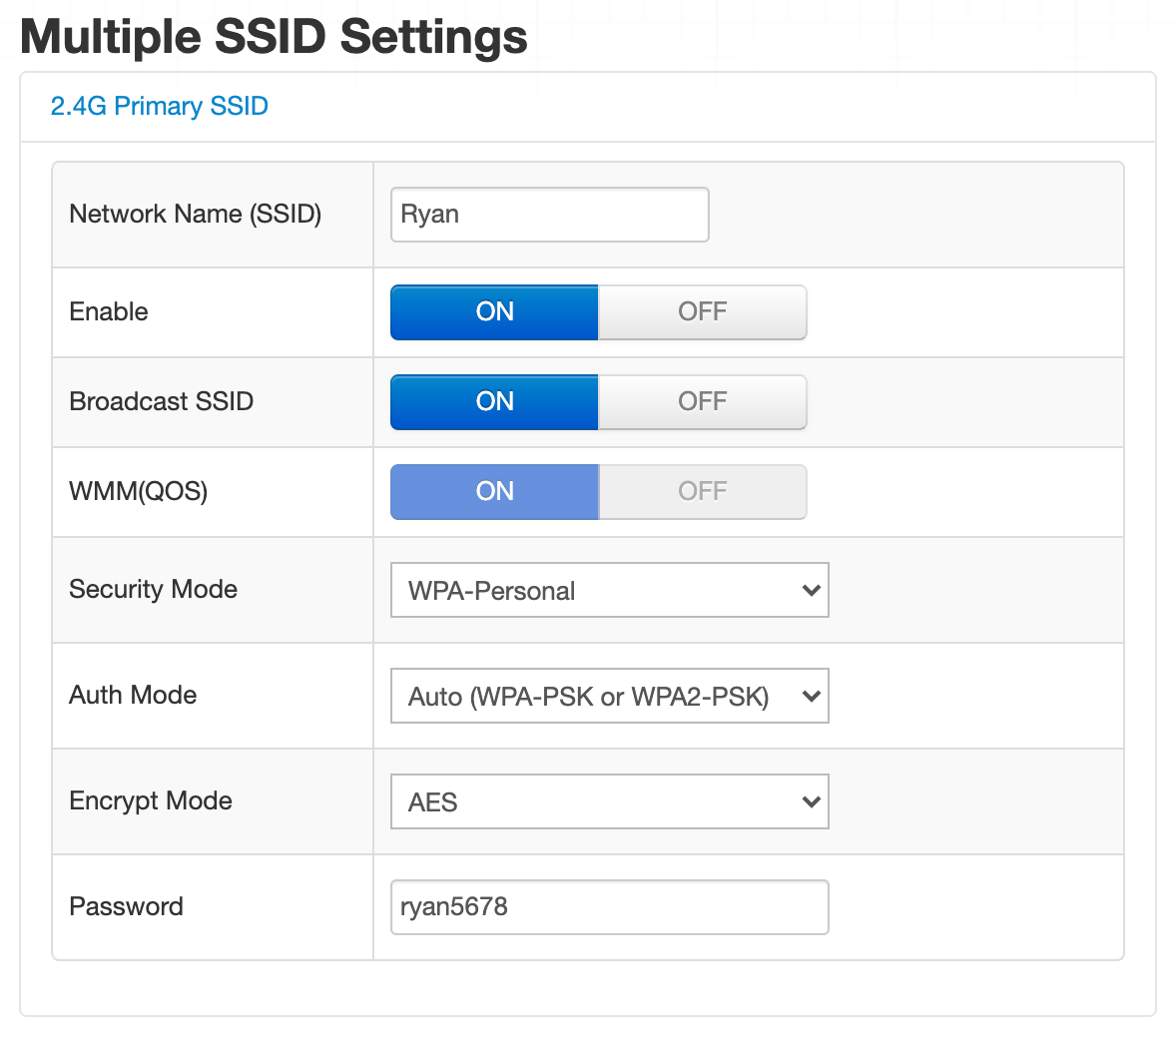
Task: Click the Security Mode dropdown chevron
Action: [811, 590]
